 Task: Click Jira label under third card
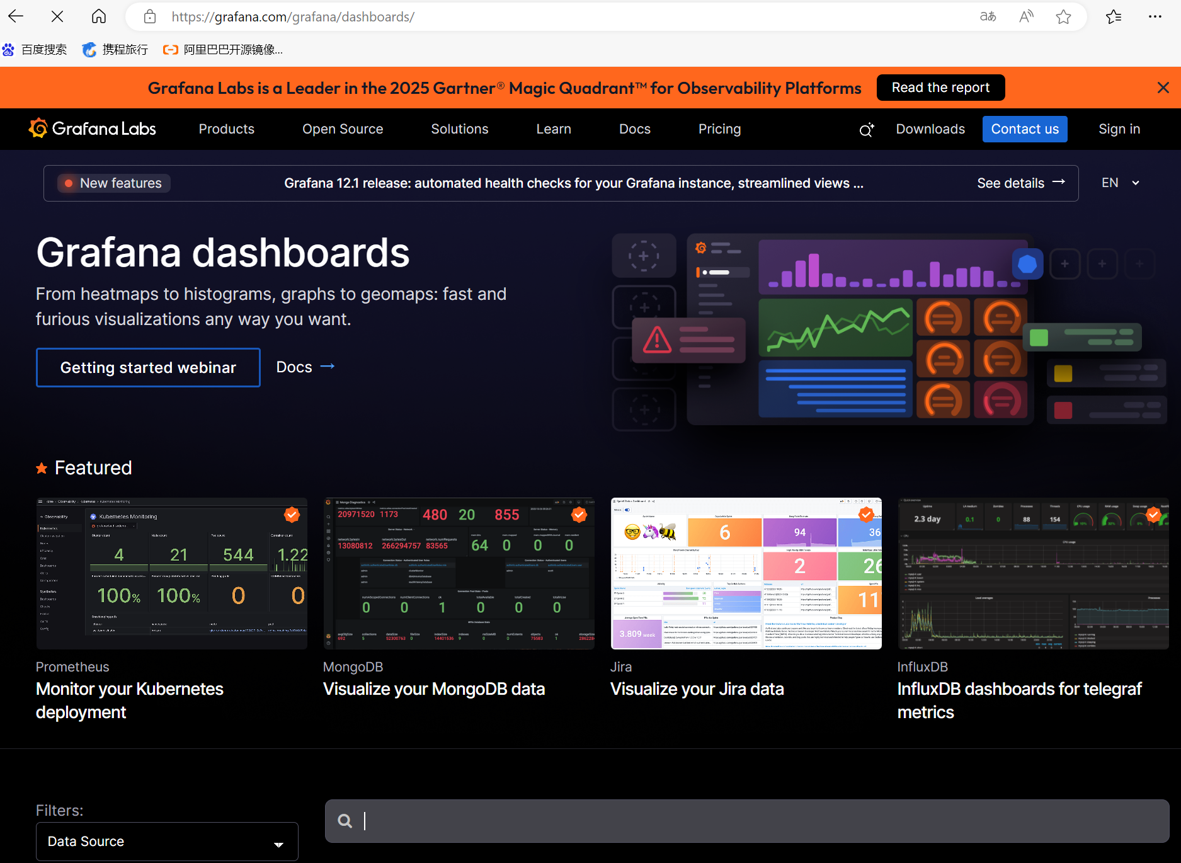[621, 667]
